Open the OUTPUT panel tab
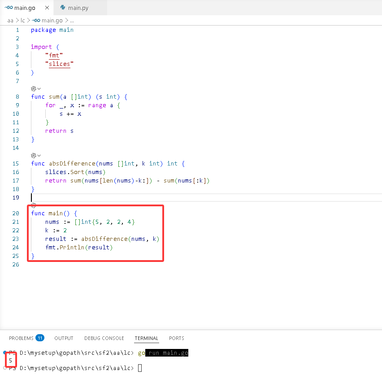This screenshot has width=382, height=379. point(64,338)
